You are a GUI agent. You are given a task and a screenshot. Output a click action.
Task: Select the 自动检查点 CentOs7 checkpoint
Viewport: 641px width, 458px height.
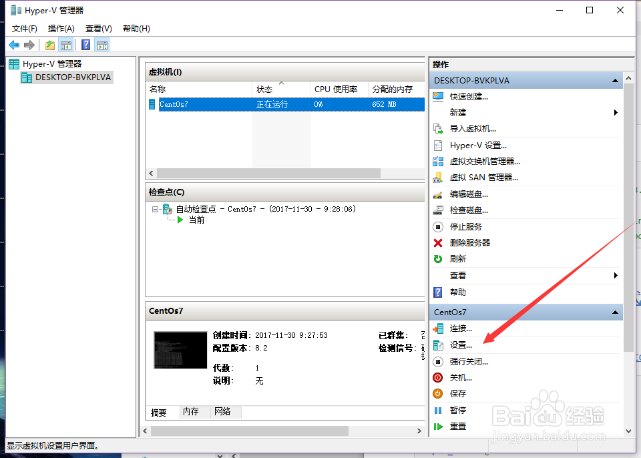[266, 210]
